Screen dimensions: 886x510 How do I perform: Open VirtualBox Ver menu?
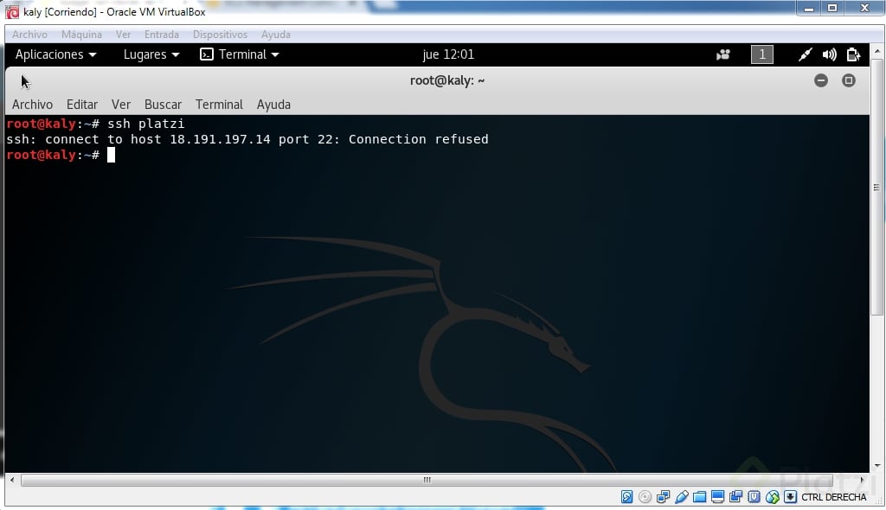pyautogui.click(x=123, y=35)
